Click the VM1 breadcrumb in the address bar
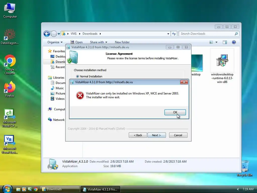This screenshot has width=257, height=193. [x=74, y=34]
